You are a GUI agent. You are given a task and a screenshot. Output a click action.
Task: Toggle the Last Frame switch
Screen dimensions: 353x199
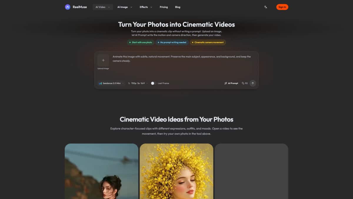pos(153,83)
